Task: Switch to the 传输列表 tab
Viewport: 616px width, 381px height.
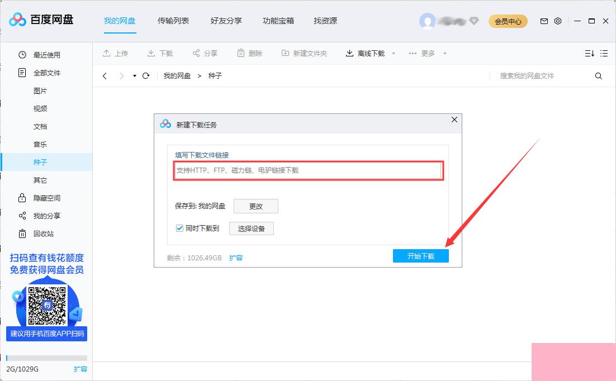Action: pyautogui.click(x=173, y=21)
